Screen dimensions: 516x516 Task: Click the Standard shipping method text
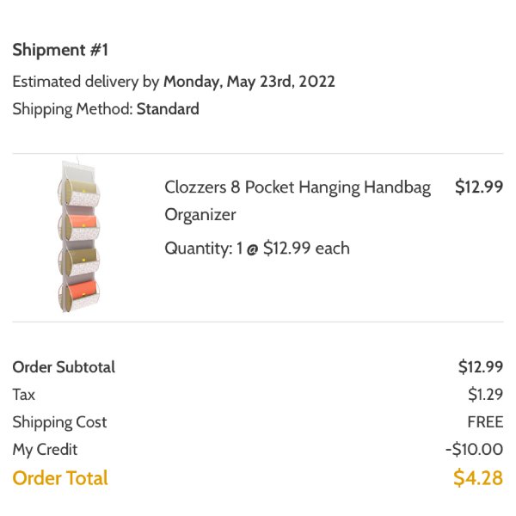pos(168,109)
